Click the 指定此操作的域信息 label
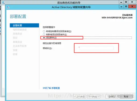This screenshot has width=137, height=101. pos(52,43)
